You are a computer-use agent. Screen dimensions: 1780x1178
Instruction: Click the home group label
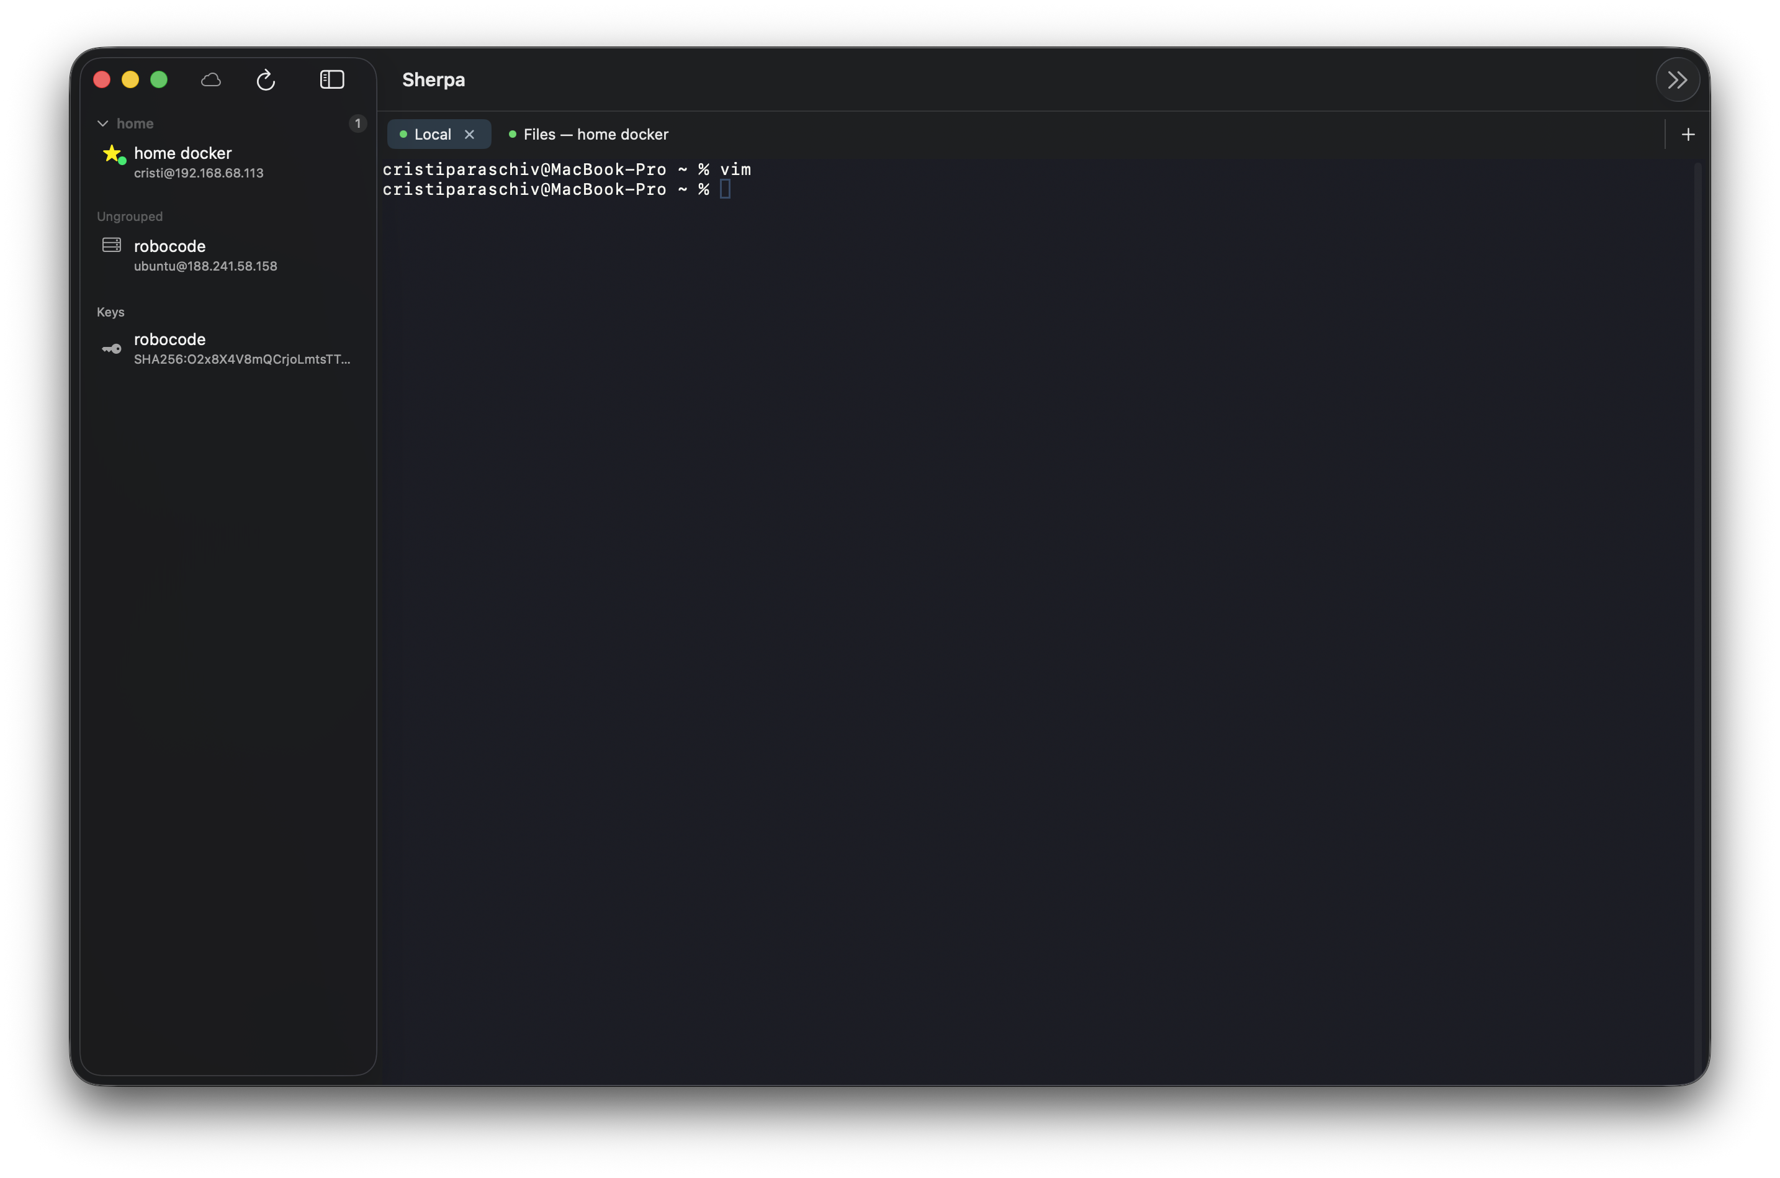tap(135, 124)
